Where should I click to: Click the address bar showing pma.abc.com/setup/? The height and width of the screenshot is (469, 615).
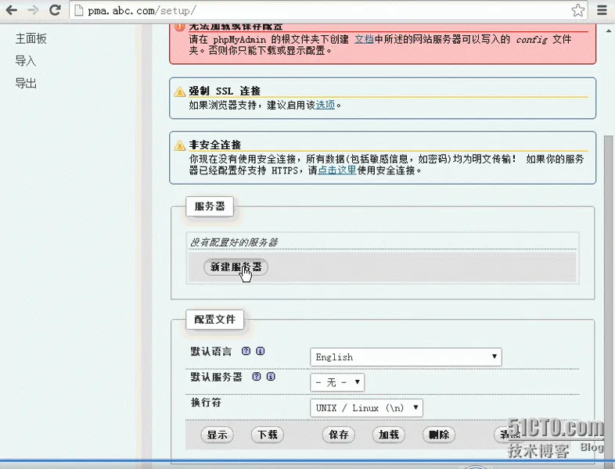(329, 11)
